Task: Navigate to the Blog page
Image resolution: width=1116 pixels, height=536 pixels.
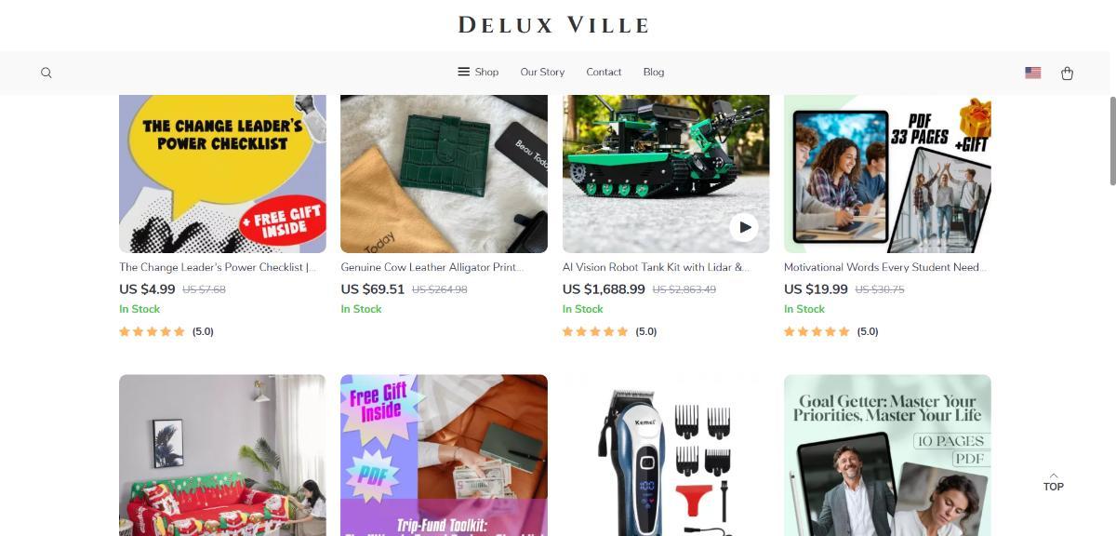Action: tap(654, 72)
